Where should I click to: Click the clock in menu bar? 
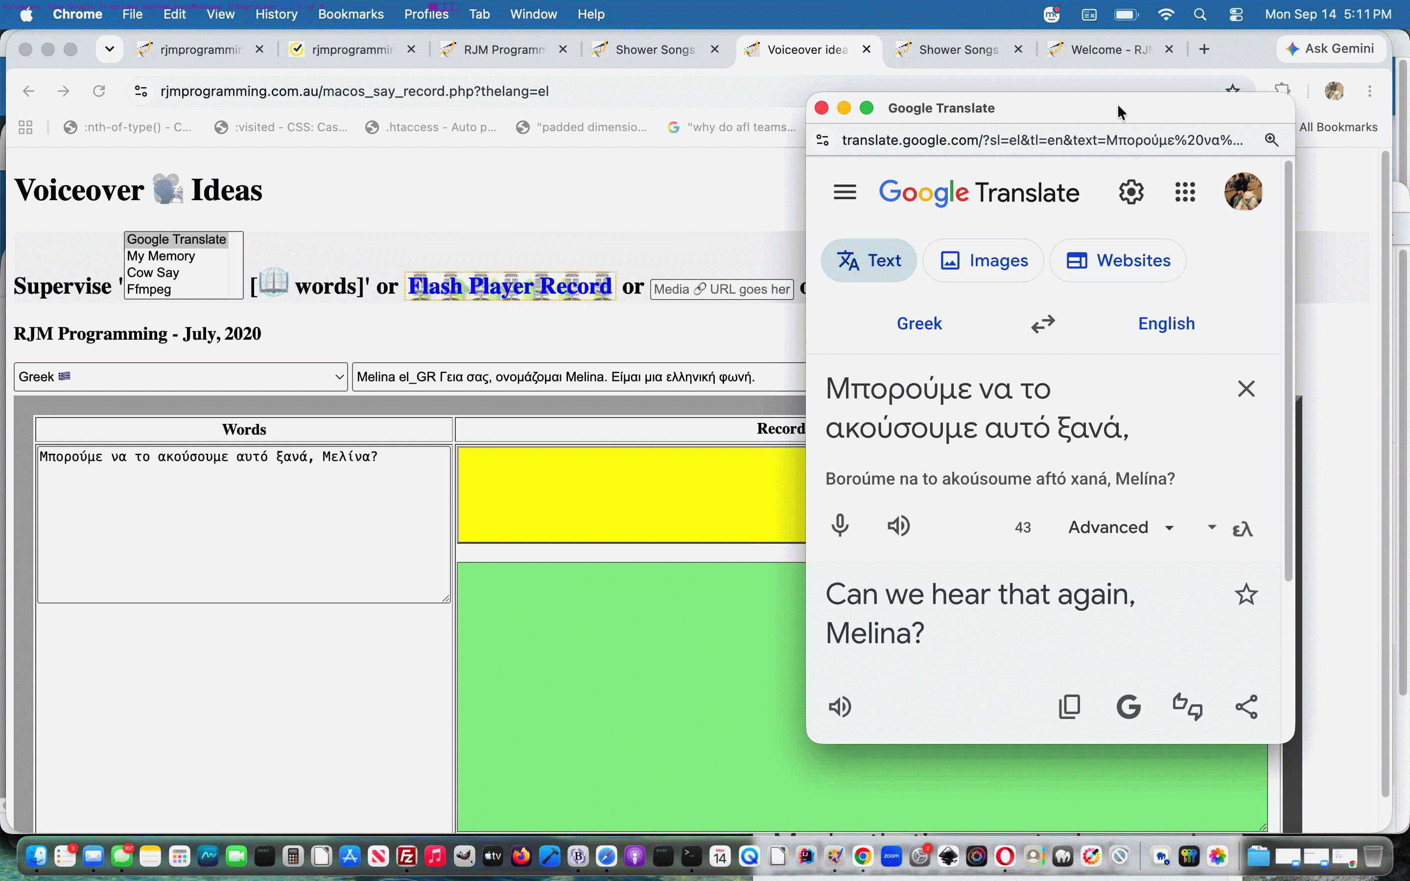1328,14
